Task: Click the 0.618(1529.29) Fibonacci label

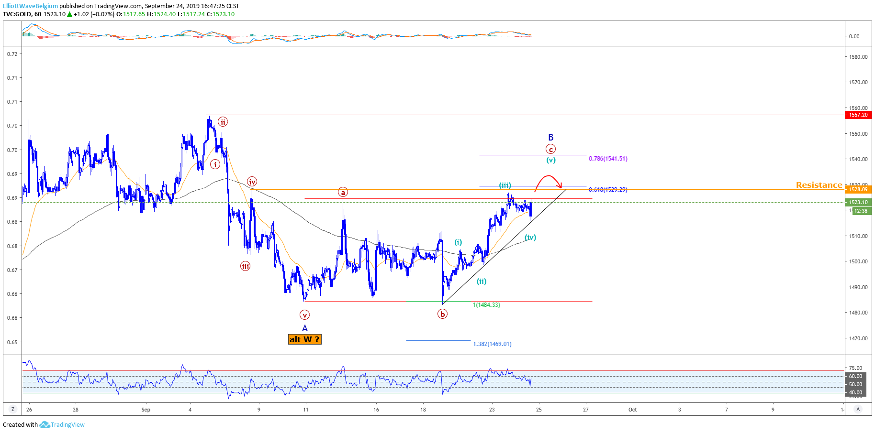Action: click(x=608, y=190)
